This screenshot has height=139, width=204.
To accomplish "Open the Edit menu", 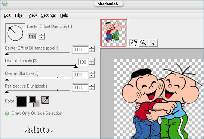I will tap(7, 15).
